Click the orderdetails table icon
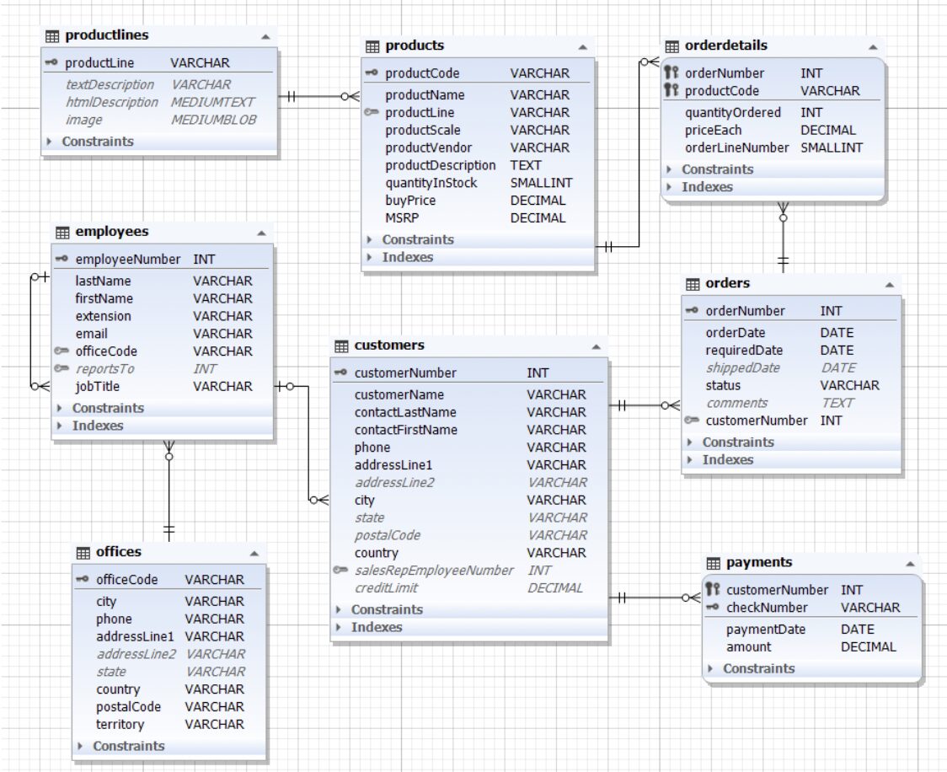This screenshot has height=772, width=947. (671, 46)
